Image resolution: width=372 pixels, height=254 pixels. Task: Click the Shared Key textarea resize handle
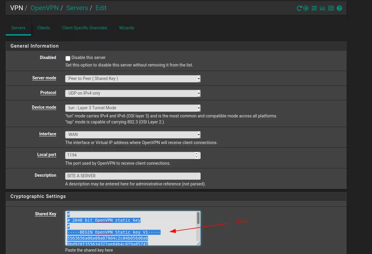click(198, 243)
